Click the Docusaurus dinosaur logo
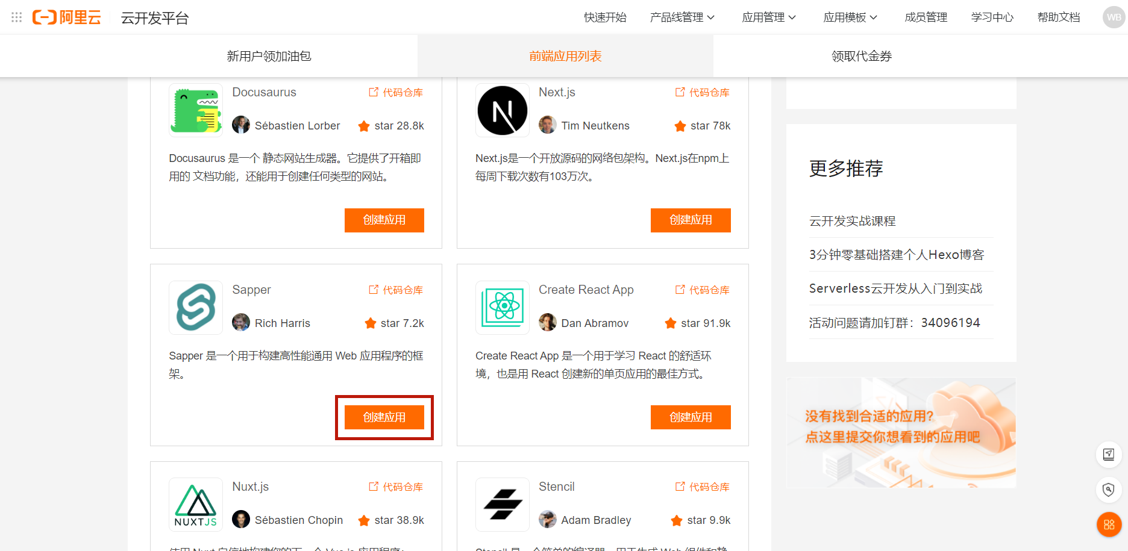Viewport: 1128px width, 551px height. coord(195,110)
